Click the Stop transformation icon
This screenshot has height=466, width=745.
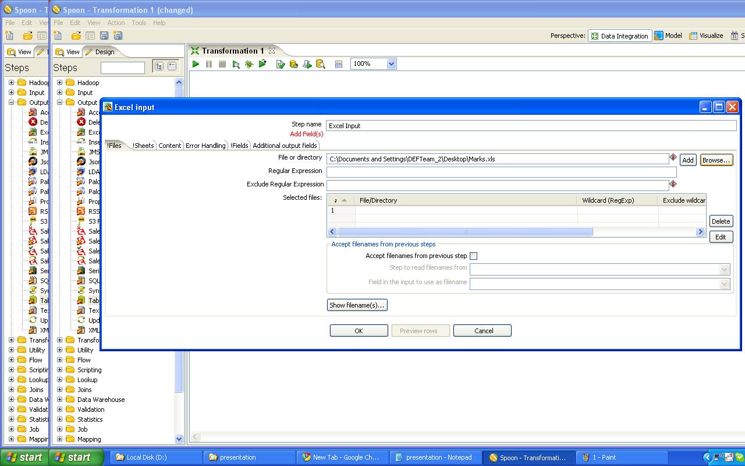[x=222, y=64]
